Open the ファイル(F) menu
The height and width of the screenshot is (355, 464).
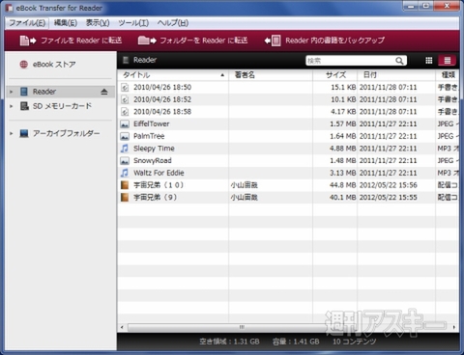27,23
